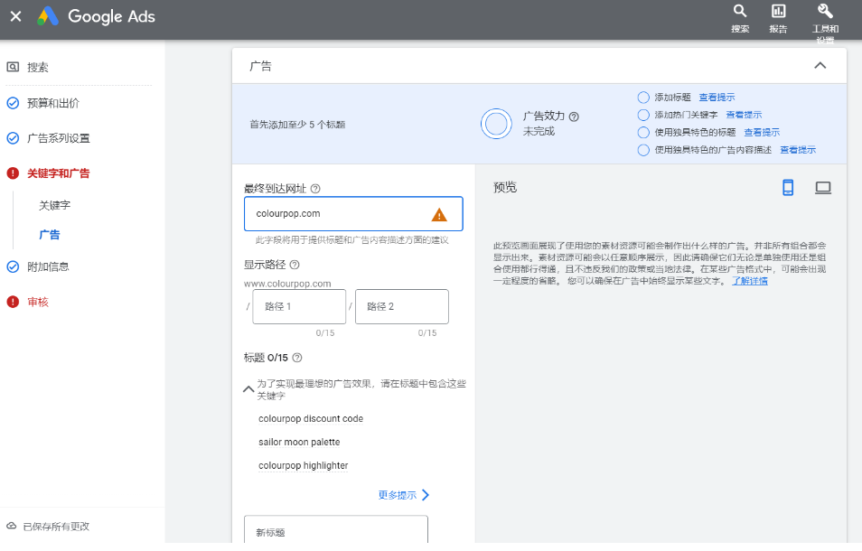Image resolution: width=862 pixels, height=551 pixels.
Task: Open 查看提示 link for 添加热门关键字
Action: [744, 115]
